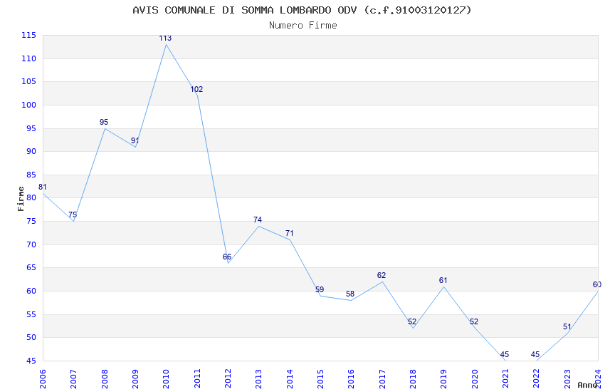
Task: Select the 45 data label for 2021
Action: (x=505, y=354)
